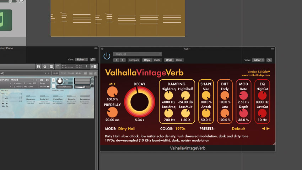Go to next setting with right arrow button
The width and height of the screenshot is (302, 170).
[x=123, y=60]
